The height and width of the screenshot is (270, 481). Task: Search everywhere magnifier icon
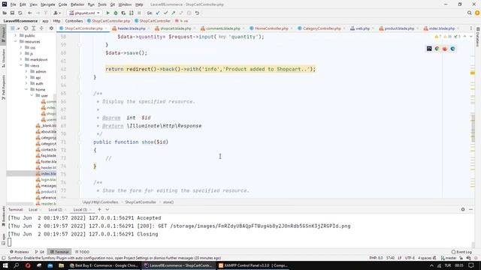[x=469, y=13]
